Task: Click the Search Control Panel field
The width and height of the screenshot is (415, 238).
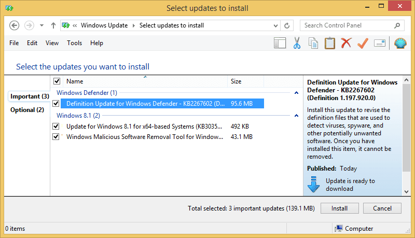Action: coord(352,25)
